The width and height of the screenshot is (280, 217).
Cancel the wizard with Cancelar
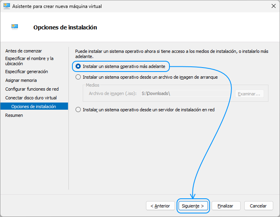coord(259,206)
